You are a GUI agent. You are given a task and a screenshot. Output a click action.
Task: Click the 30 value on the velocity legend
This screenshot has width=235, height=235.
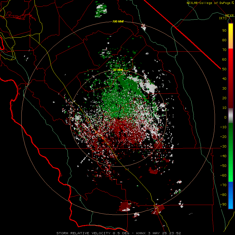pos(224,89)
